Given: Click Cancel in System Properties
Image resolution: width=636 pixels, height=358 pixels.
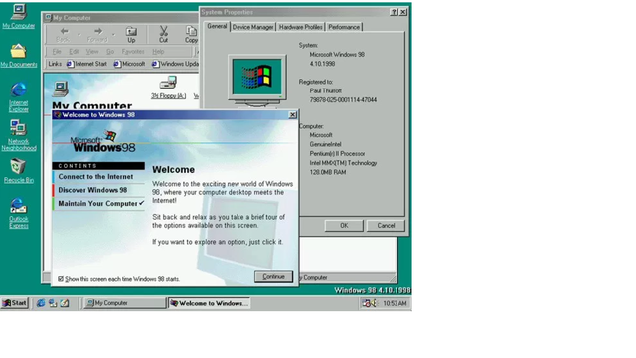Looking at the screenshot, I should click(x=386, y=226).
